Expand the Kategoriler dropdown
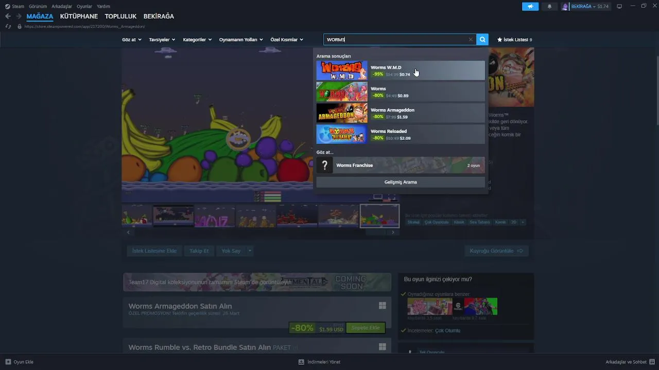The image size is (659, 370). (x=197, y=40)
